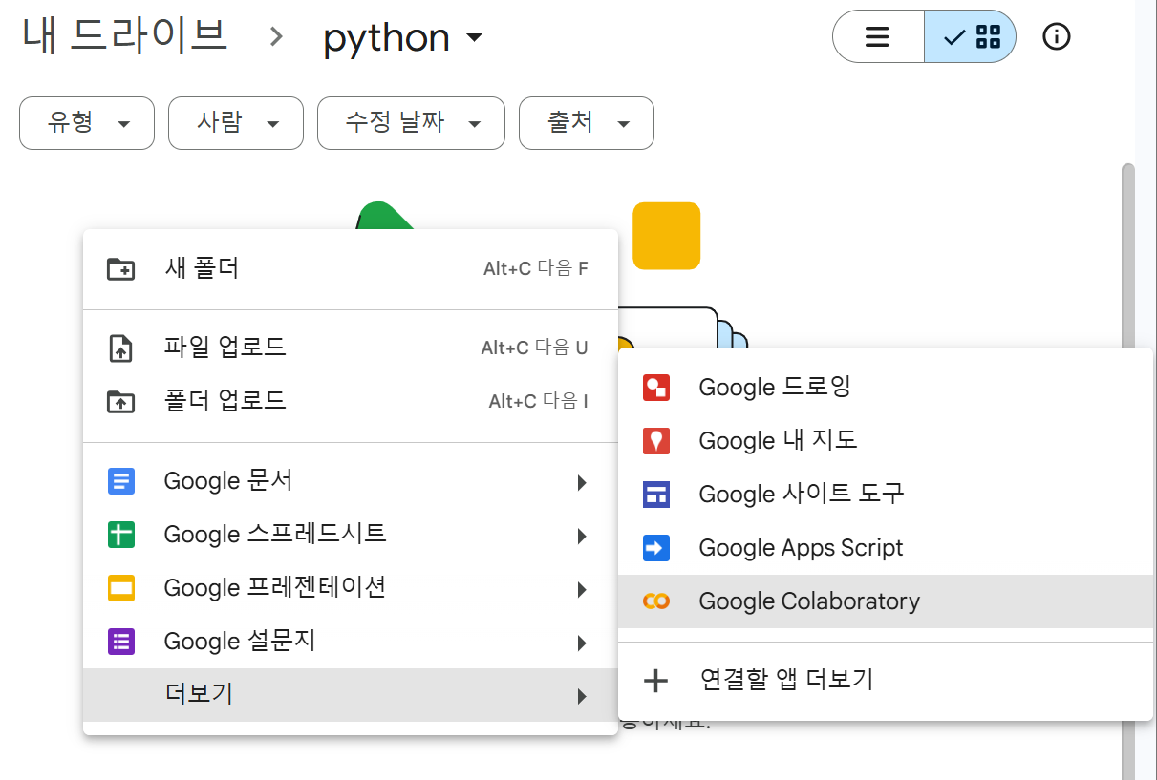The image size is (1157, 780).
Task: Expand the Google 문서 submenu arrow
Action: pyautogui.click(x=581, y=483)
